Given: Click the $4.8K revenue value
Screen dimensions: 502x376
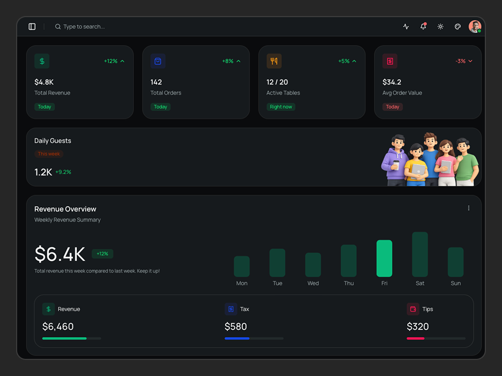Looking at the screenshot, I should tap(44, 82).
